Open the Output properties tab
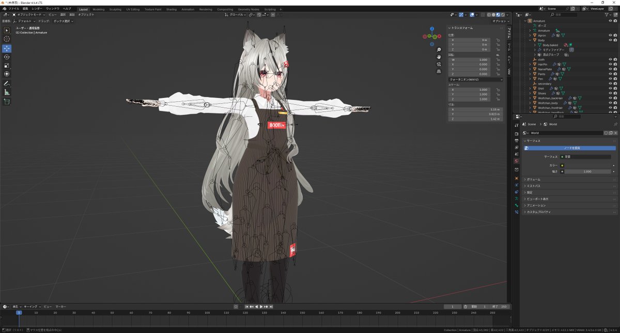620x333 pixels. click(517, 140)
